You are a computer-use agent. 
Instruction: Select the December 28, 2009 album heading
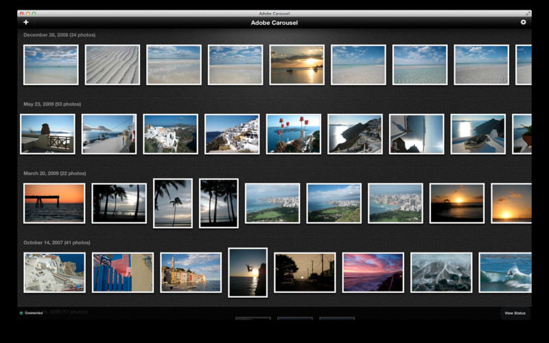59,35
